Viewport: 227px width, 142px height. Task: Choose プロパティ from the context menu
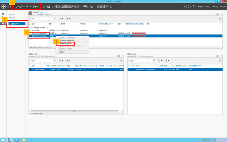click(x=63, y=52)
